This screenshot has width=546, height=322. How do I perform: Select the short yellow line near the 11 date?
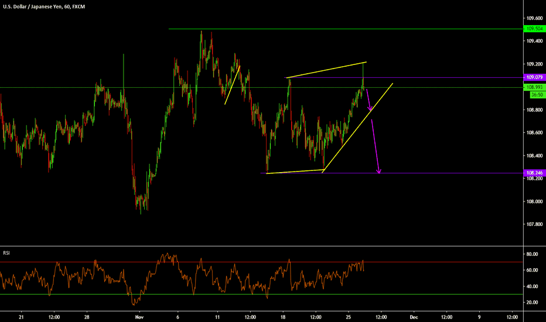click(233, 85)
